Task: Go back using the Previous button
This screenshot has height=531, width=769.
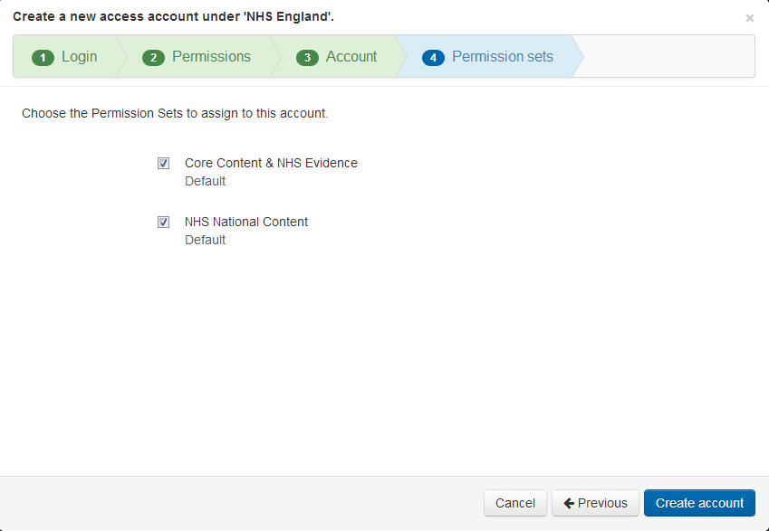Action: coord(595,503)
